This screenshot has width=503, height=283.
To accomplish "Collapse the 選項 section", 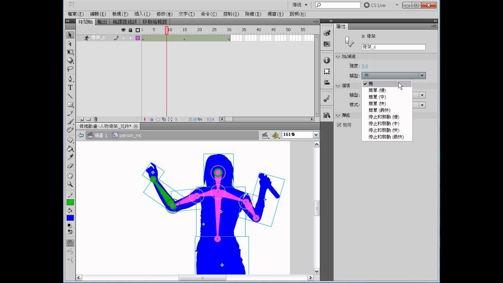I will point(338,86).
